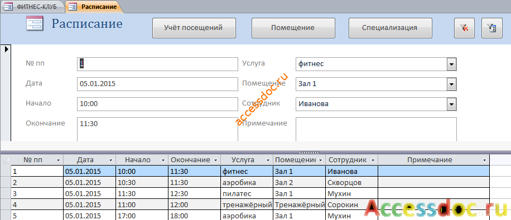Click the Помещение button
The height and width of the screenshot is (220, 511).
pos(293,28)
